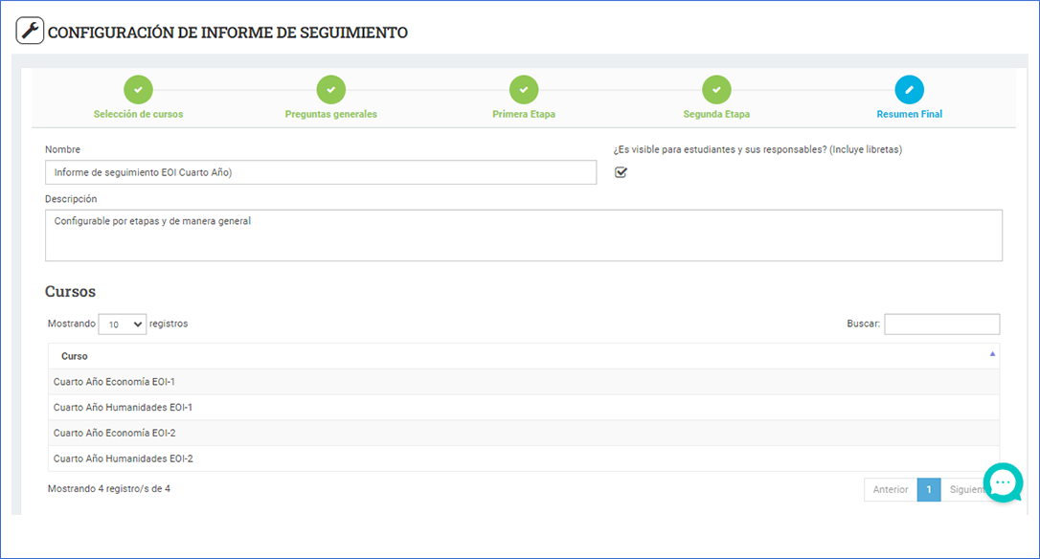Viewport: 1040px width, 559px height.
Task: Click into the Nombre text field
Action: click(321, 172)
